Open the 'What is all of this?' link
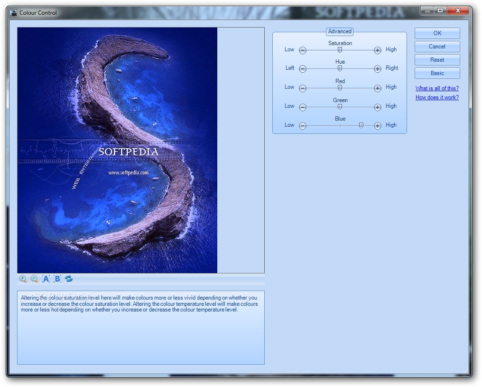This screenshot has width=482, height=387. click(x=437, y=88)
